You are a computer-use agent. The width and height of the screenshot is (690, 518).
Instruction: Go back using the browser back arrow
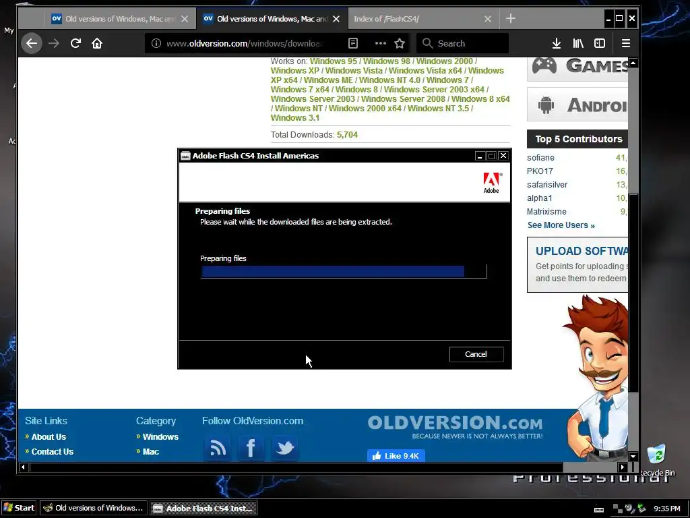point(32,43)
